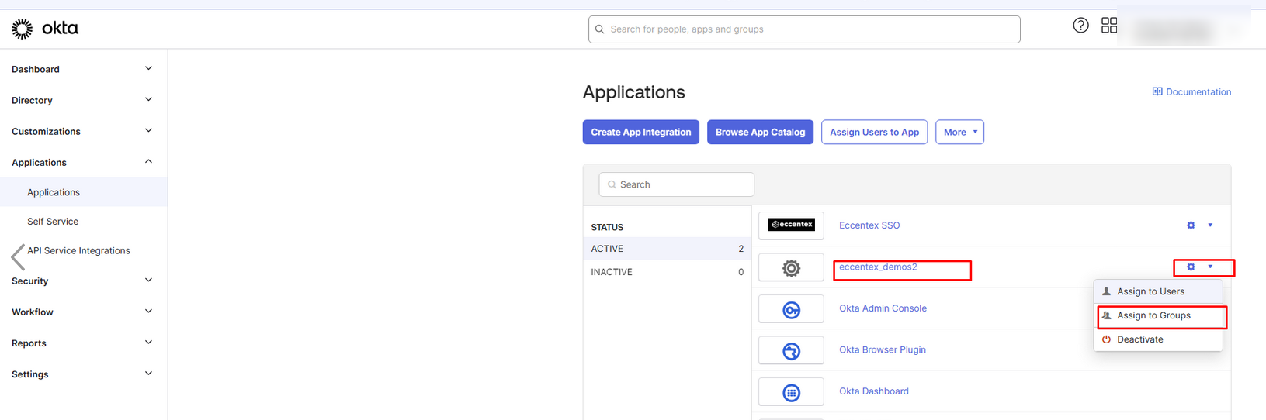Viewport: 1266px width, 420px height.
Task: Click Create App Integration button
Action: (x=641, y=132)
